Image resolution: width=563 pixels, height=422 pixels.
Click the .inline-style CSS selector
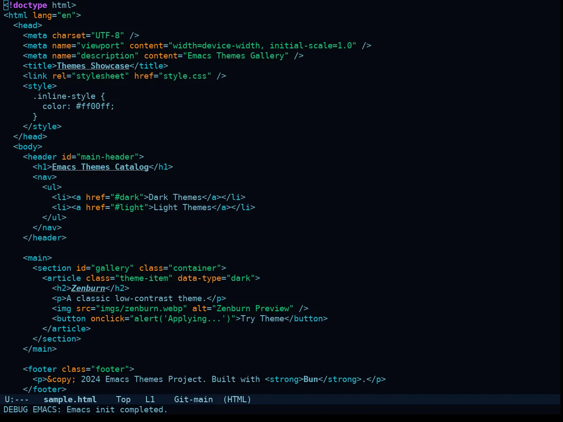click(x=64, y=96)
